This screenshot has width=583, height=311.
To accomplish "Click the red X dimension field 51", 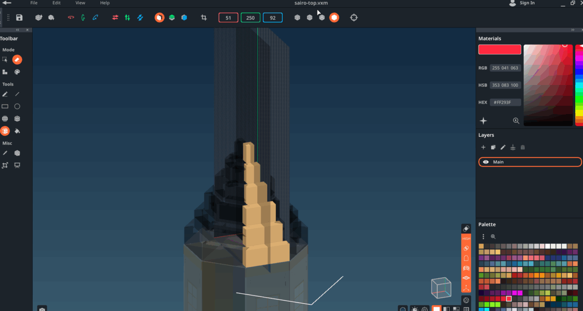I will 228,18.
